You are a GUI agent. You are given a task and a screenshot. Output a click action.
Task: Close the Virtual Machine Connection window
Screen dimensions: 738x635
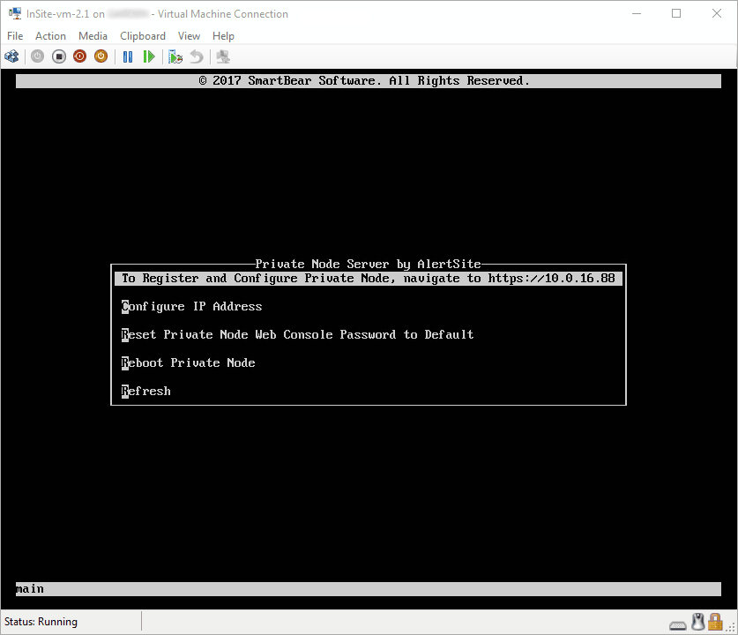(716, 13)
